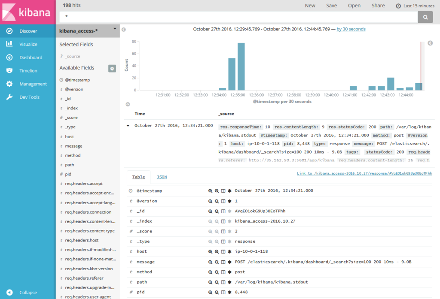Toggle column for method field

coord(223,272)
